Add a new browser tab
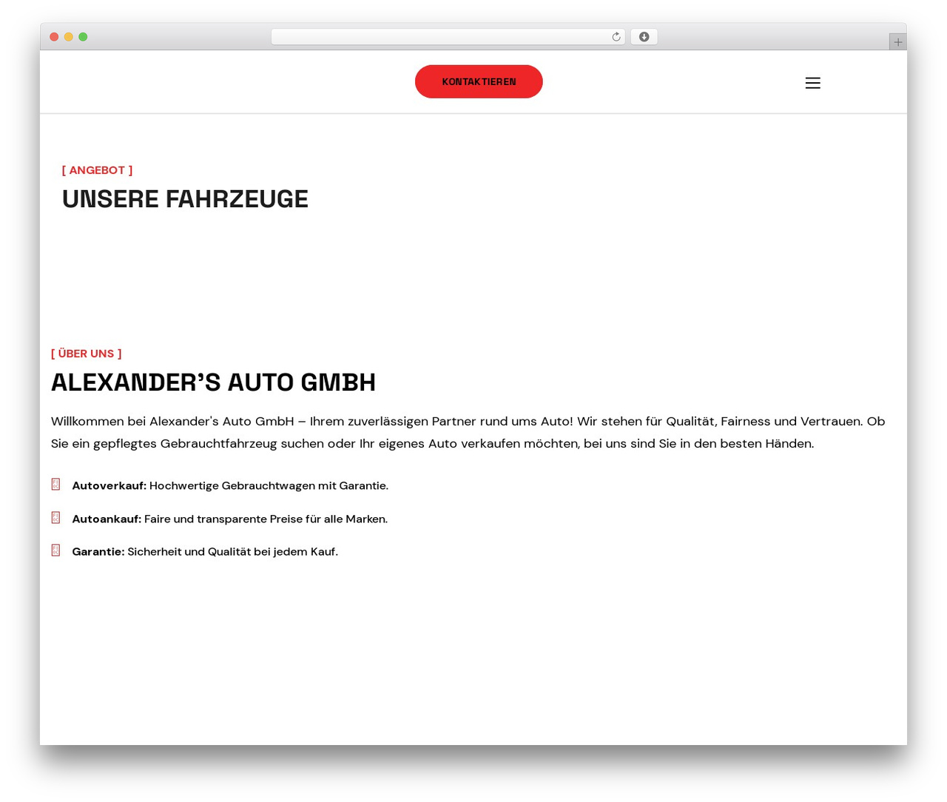Viewport: 947px width, 802px height. pyautogui.click(x=897, y=42)
